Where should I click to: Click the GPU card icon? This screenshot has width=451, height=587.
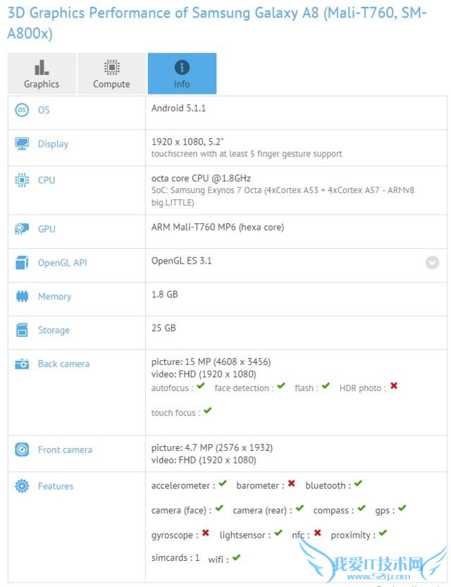coord(22,228)
